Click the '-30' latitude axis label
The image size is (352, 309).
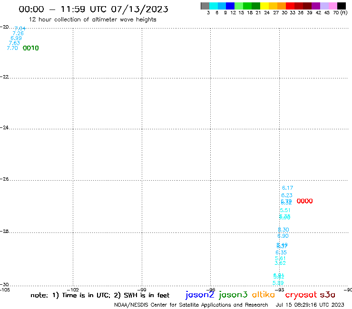click(4, 285)
